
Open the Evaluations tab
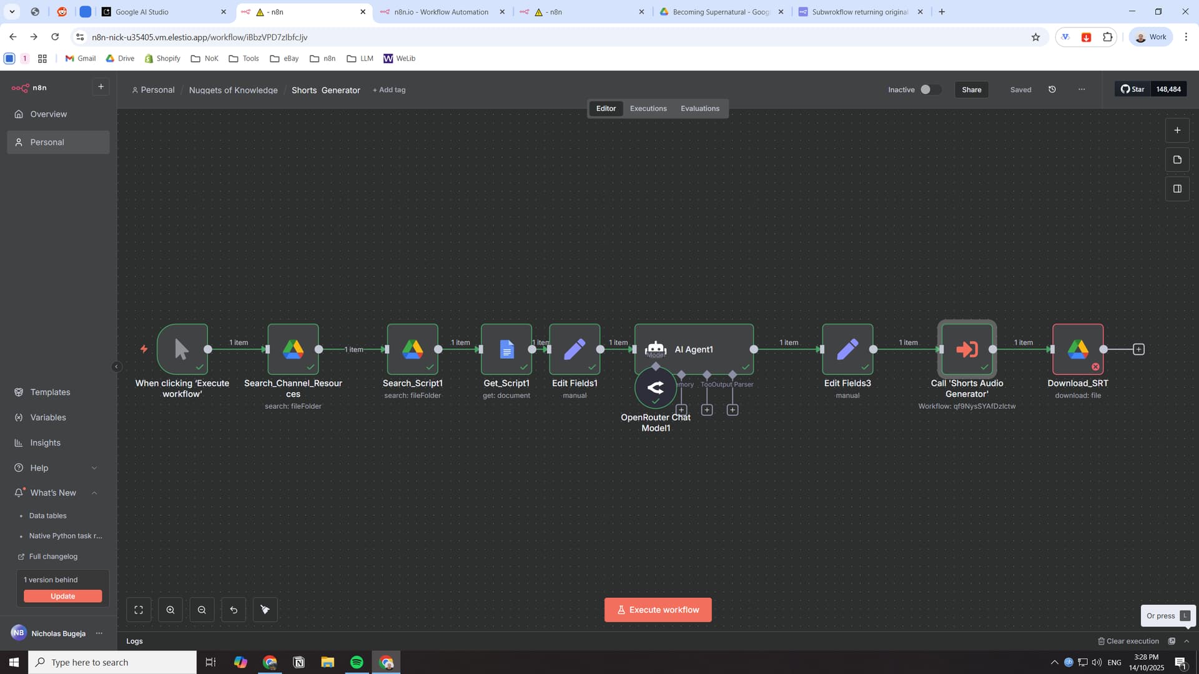tap(699, 109)
